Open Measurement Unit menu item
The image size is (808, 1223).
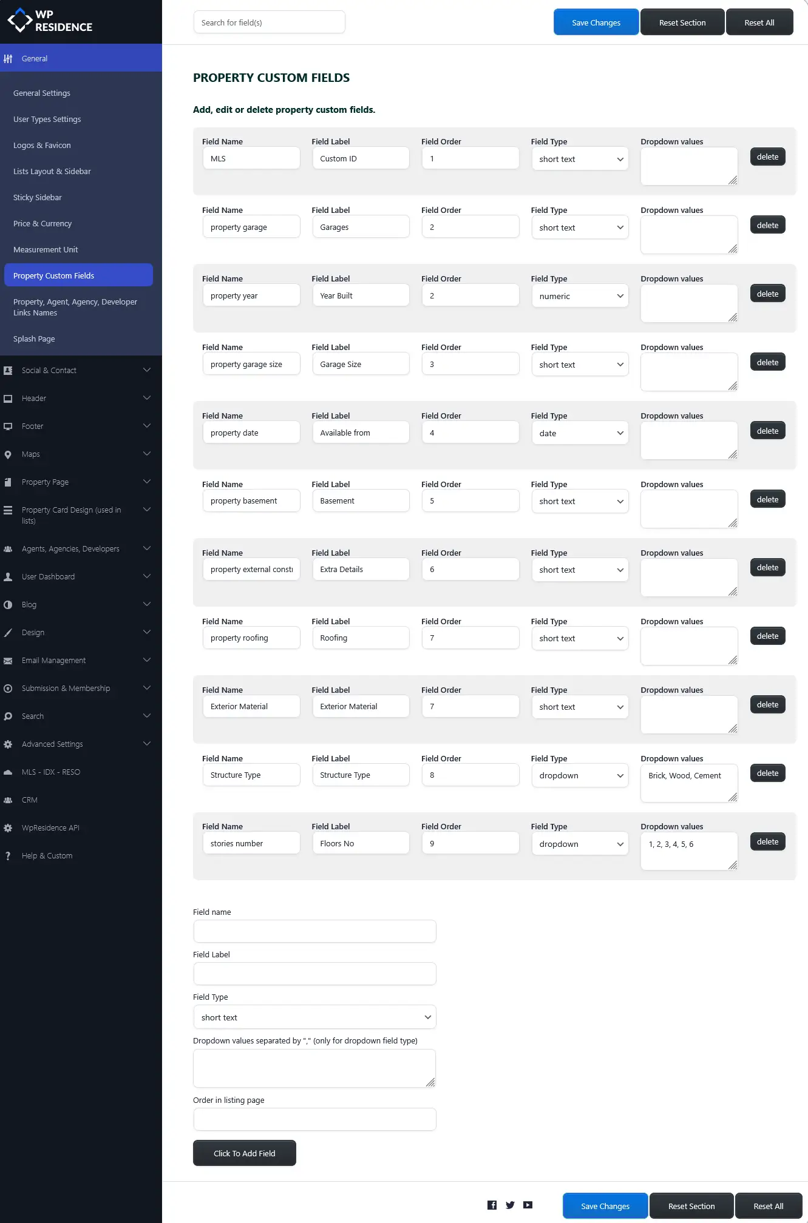click(46, 250)
